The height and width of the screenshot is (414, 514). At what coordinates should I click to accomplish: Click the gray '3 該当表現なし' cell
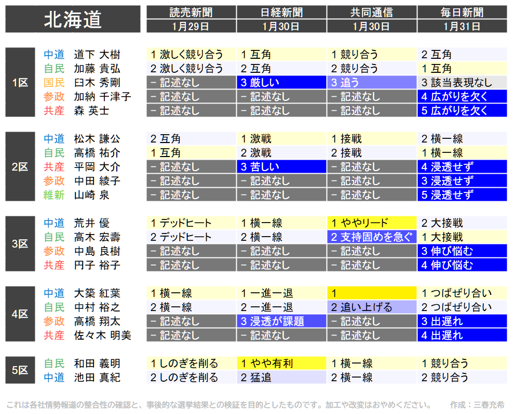tap(462, 82)
